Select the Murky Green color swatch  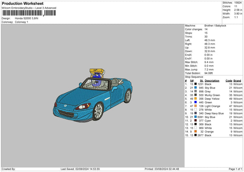(196, 95)
